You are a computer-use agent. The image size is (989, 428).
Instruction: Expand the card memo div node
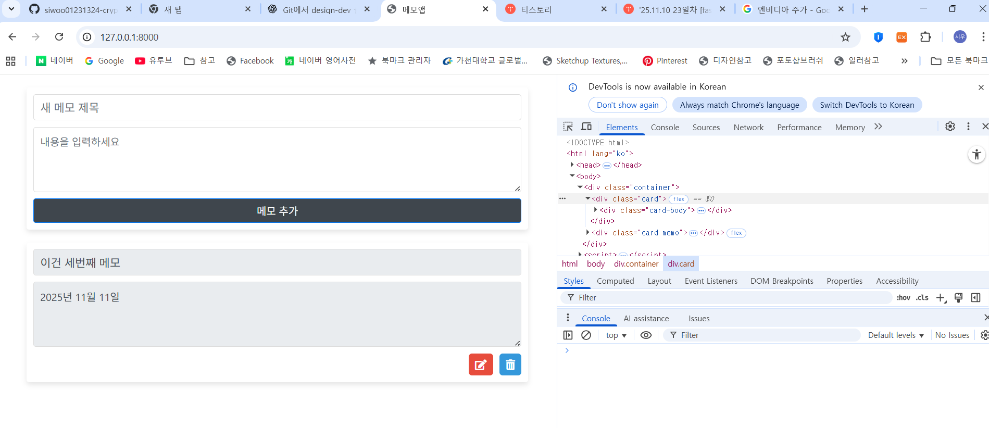tap(587, 232)
